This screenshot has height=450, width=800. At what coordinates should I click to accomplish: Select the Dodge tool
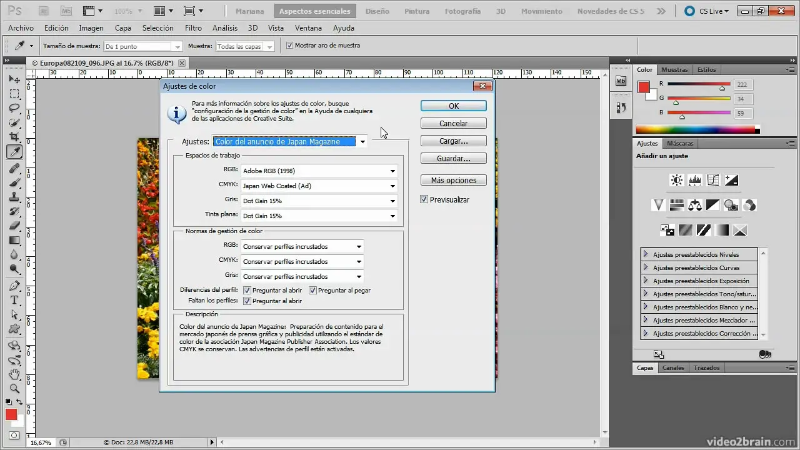pyautogui.click(x=14, y=269)
